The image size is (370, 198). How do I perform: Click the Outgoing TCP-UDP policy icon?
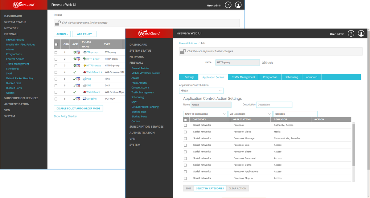click(x=84, y=98)
